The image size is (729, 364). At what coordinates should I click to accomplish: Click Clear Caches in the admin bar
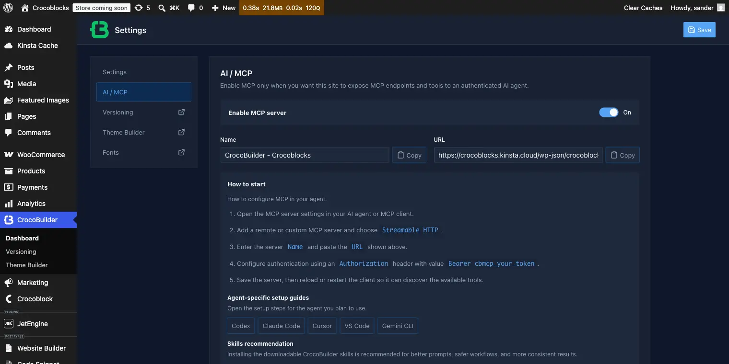click(x=643, y=8)
